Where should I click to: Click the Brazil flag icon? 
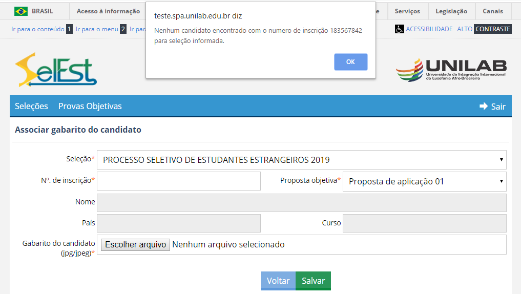21,11
